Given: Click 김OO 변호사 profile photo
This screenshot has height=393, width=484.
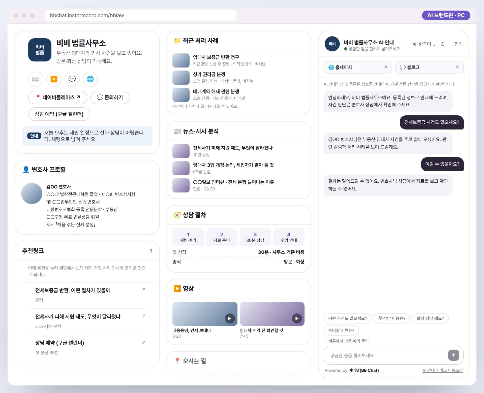Looking at the screenshot, I should pyautogui.click(x=32, y=193).
